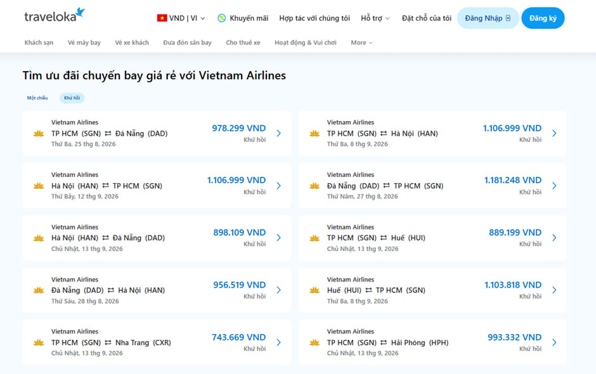The height and width of the screenshot is (374, 596).
Task: Open the VND | VI currency language dropdown
Action: click(181, 18)
